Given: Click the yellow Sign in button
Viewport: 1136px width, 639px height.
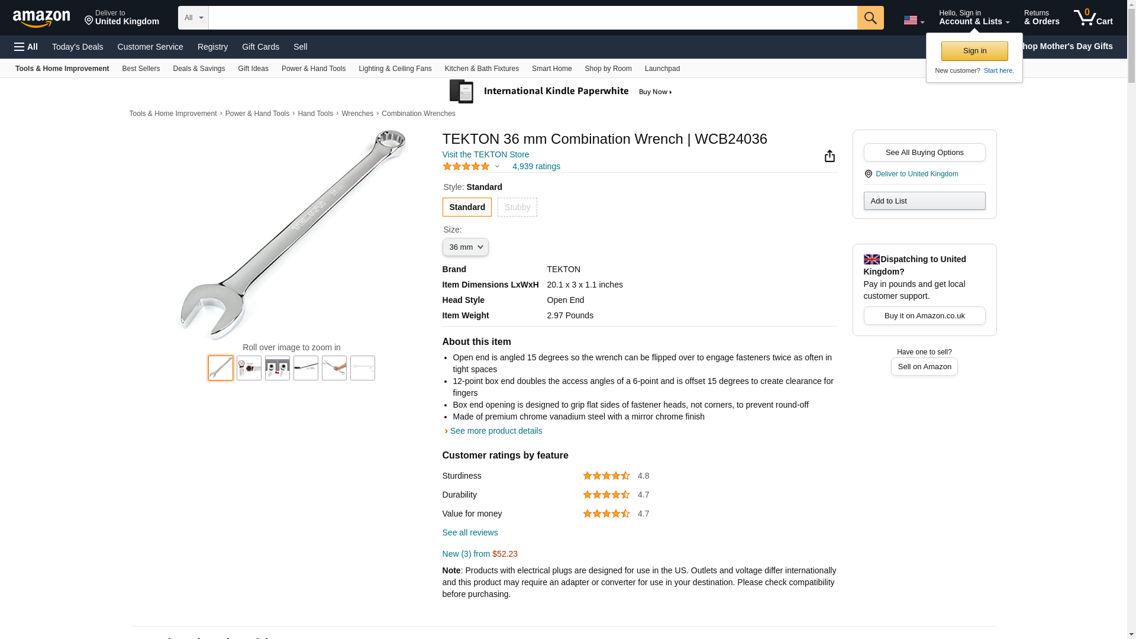Looking at the screenshot, I should [974, 51].
